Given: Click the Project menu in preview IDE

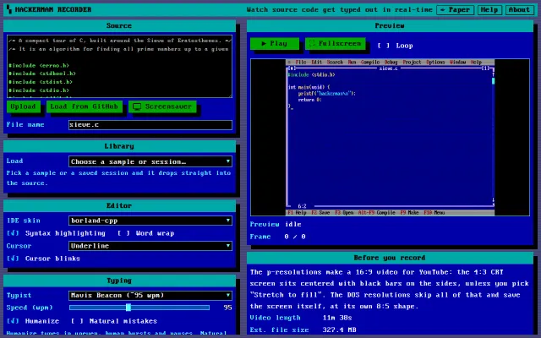Looking at the screenshot, I should pyautogui.click(x=412, y=62).
